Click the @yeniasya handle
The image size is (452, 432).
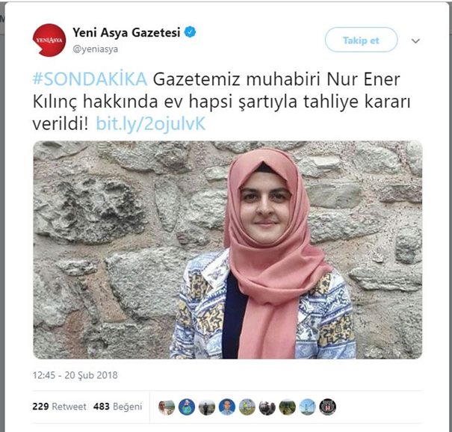[x=95, y=49]
